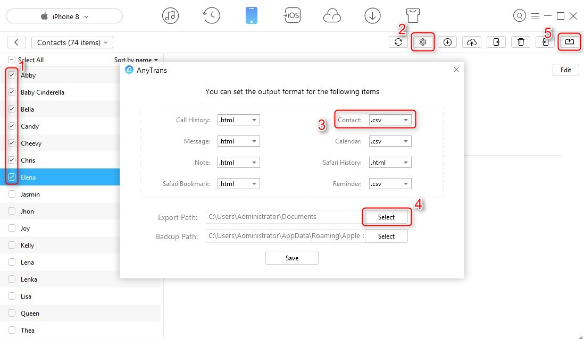
Task: Uncheck the Chris contact checkbox
Action: point(12,160)
